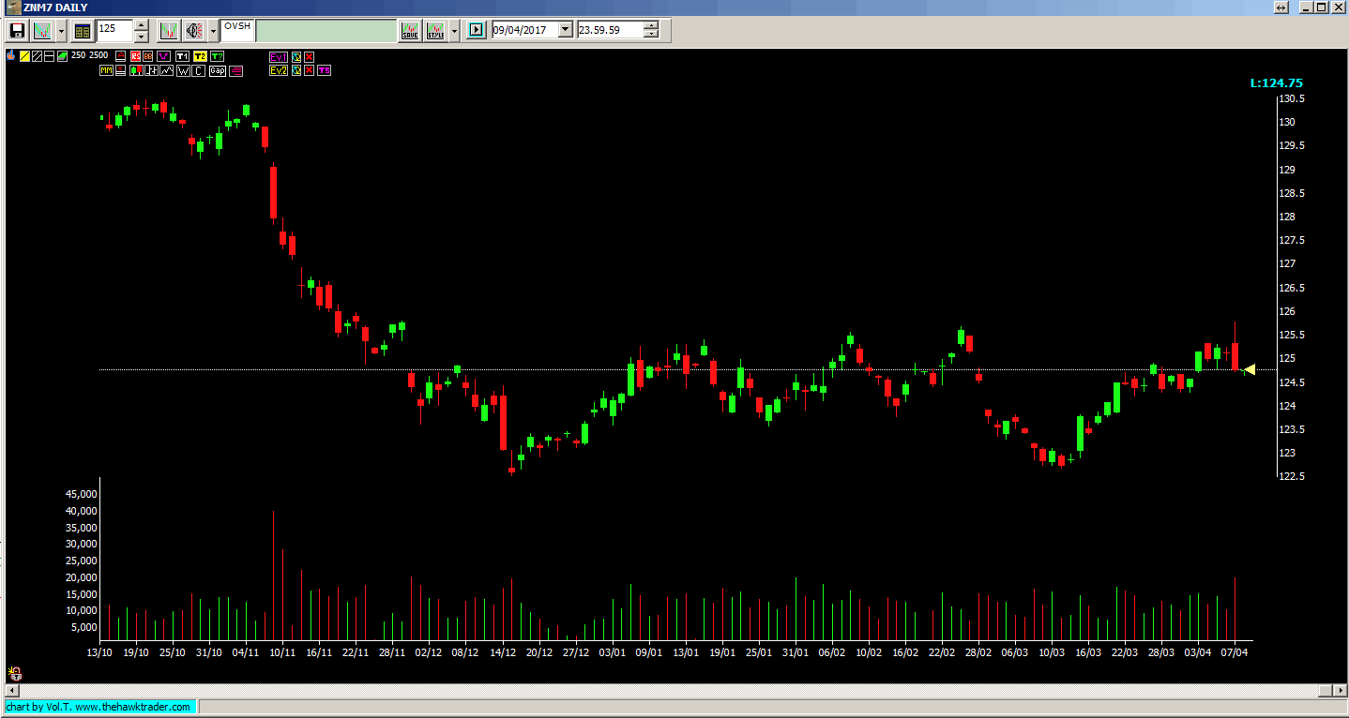Click the floppy disk save icon
The width and height of the screenshot is (1349, 718).
(17, 31)
